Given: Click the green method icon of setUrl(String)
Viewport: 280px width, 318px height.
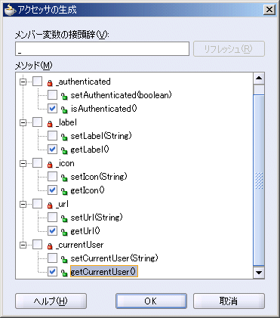Looking at the screenshot, I should (64, 218).
